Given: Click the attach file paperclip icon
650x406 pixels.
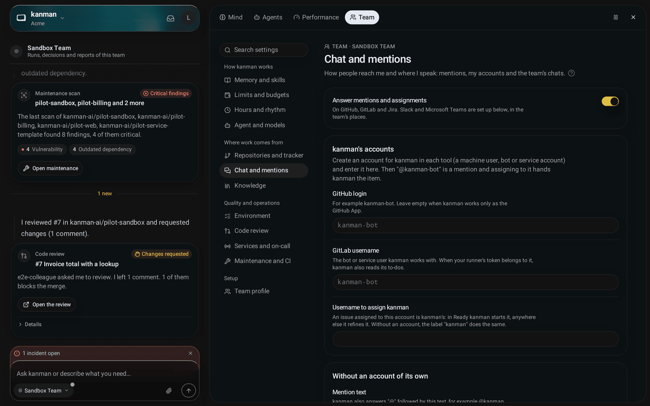Looking at the screenshot, I should coord(169,391).
